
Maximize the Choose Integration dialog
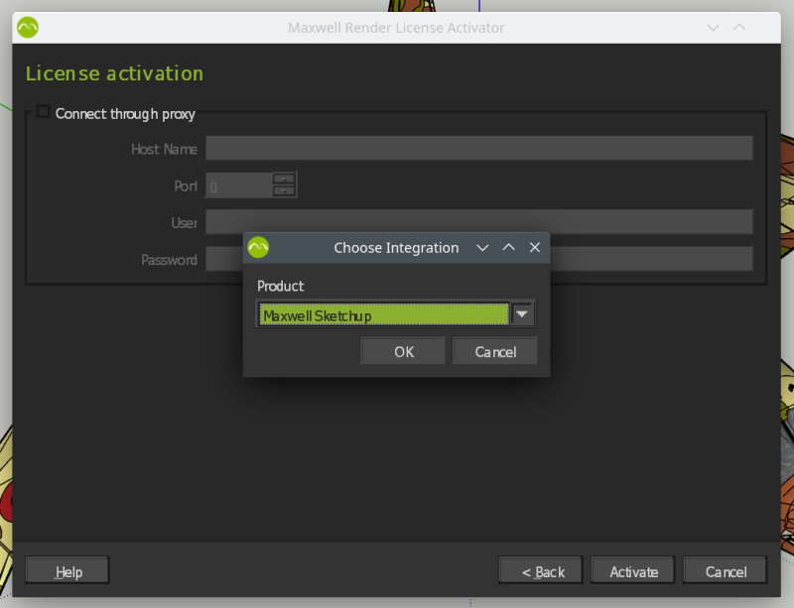508,247
